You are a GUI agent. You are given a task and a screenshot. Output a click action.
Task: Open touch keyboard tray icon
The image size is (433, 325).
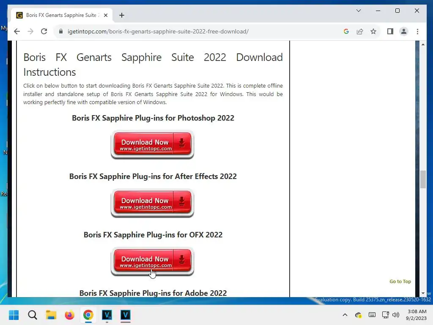point(372,314)
